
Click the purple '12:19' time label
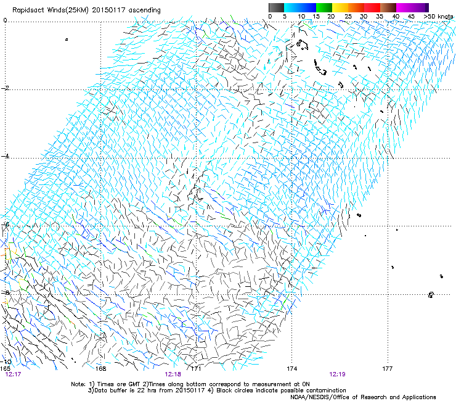pyautogui.click(x=337, y=374)
